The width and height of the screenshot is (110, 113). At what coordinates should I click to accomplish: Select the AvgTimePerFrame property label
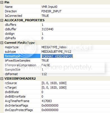(x=17, y=101)
